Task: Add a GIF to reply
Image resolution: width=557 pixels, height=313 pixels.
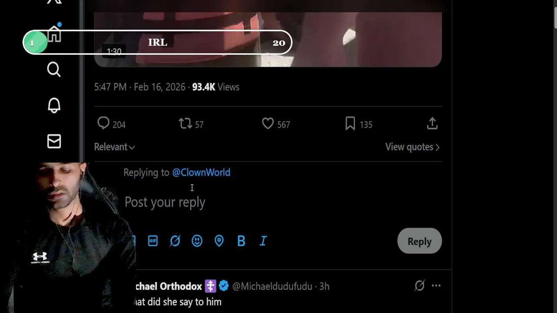Action: (153, 241)
